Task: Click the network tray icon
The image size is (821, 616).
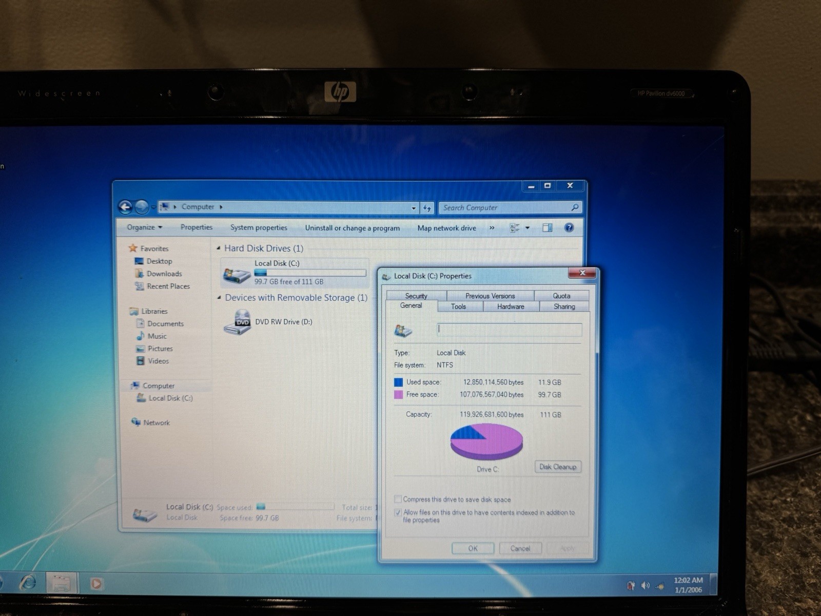Action: [660, 586]
